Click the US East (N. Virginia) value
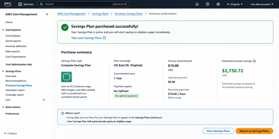The height and width of the screenshot is (139, 279). [128, 65]
